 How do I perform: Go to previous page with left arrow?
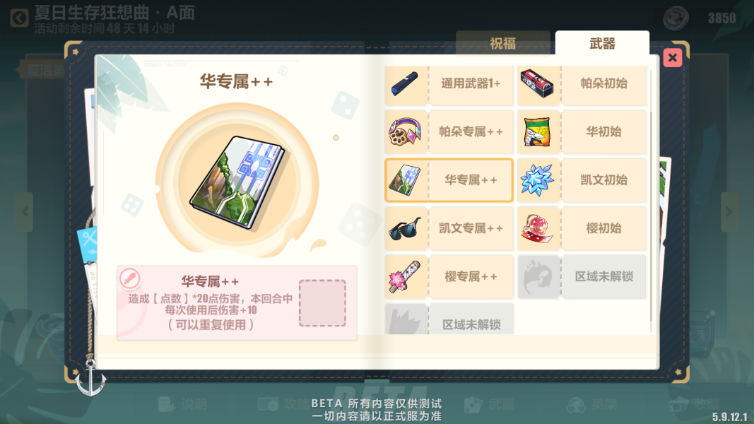coord(25,212)
